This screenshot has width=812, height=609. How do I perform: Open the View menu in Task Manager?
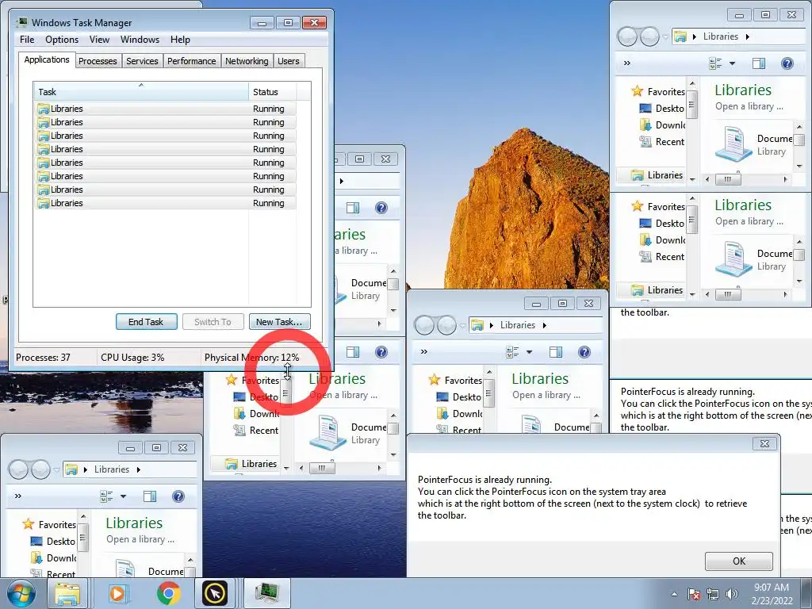coord(99,40)
